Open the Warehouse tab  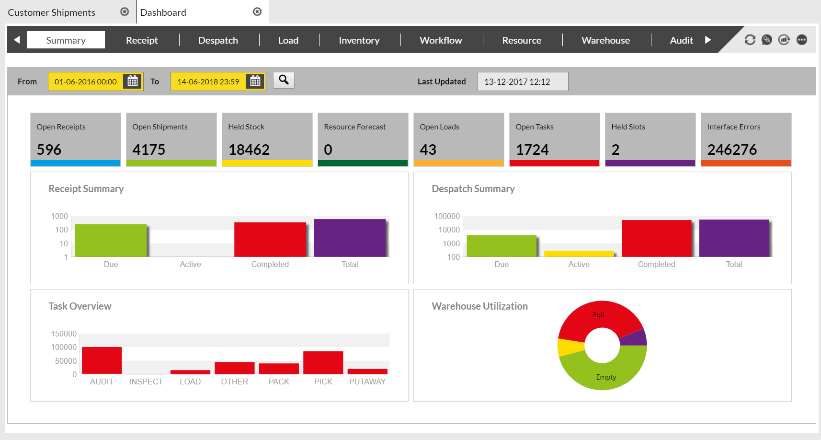click(605, 40)
